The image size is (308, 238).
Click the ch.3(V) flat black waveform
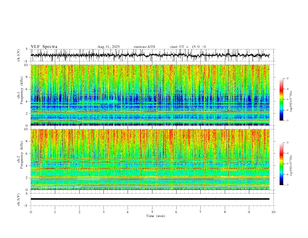click(x=150, y=199)
